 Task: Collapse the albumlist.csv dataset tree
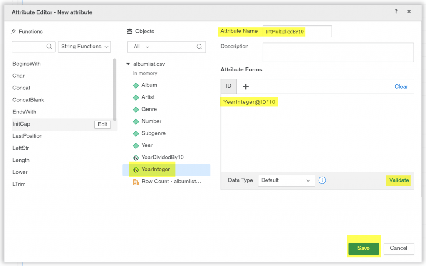128,64
